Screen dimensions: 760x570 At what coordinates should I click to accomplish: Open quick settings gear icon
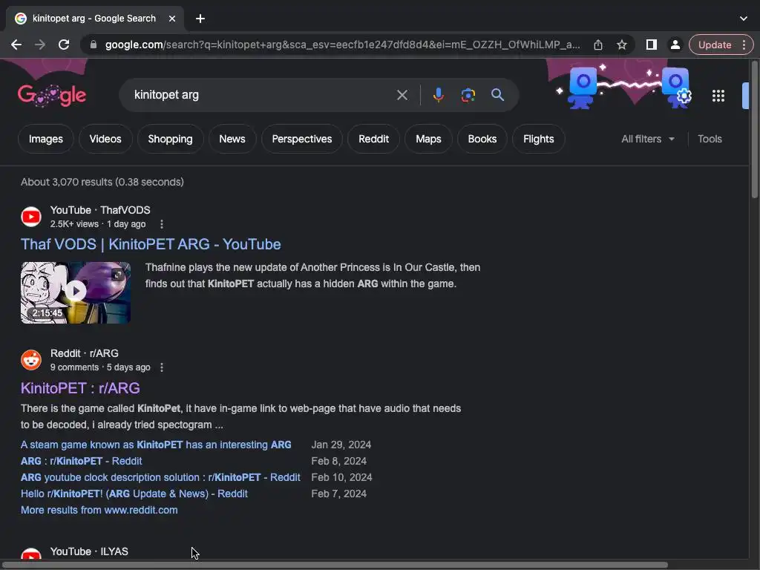684,96
